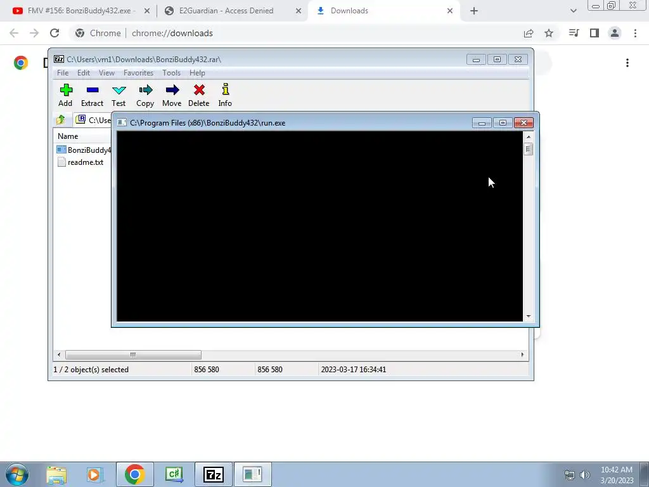Open the 7-Zip Edit menu
The width and height of the screenshot is (649, 487).
84,73
